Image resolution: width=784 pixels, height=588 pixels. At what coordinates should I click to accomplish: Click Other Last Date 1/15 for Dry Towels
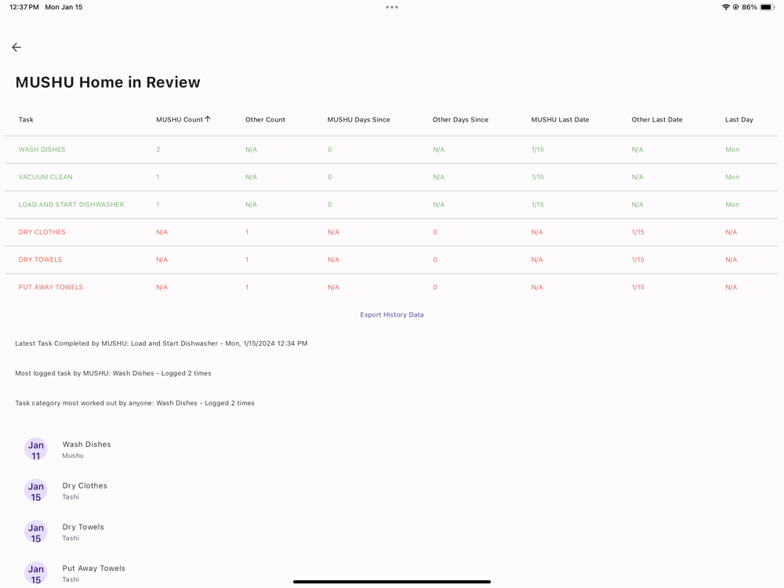pos(638,260)
